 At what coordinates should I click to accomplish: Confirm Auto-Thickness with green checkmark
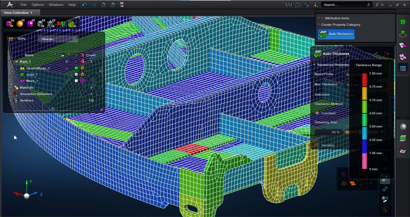[x=376, y=54]
